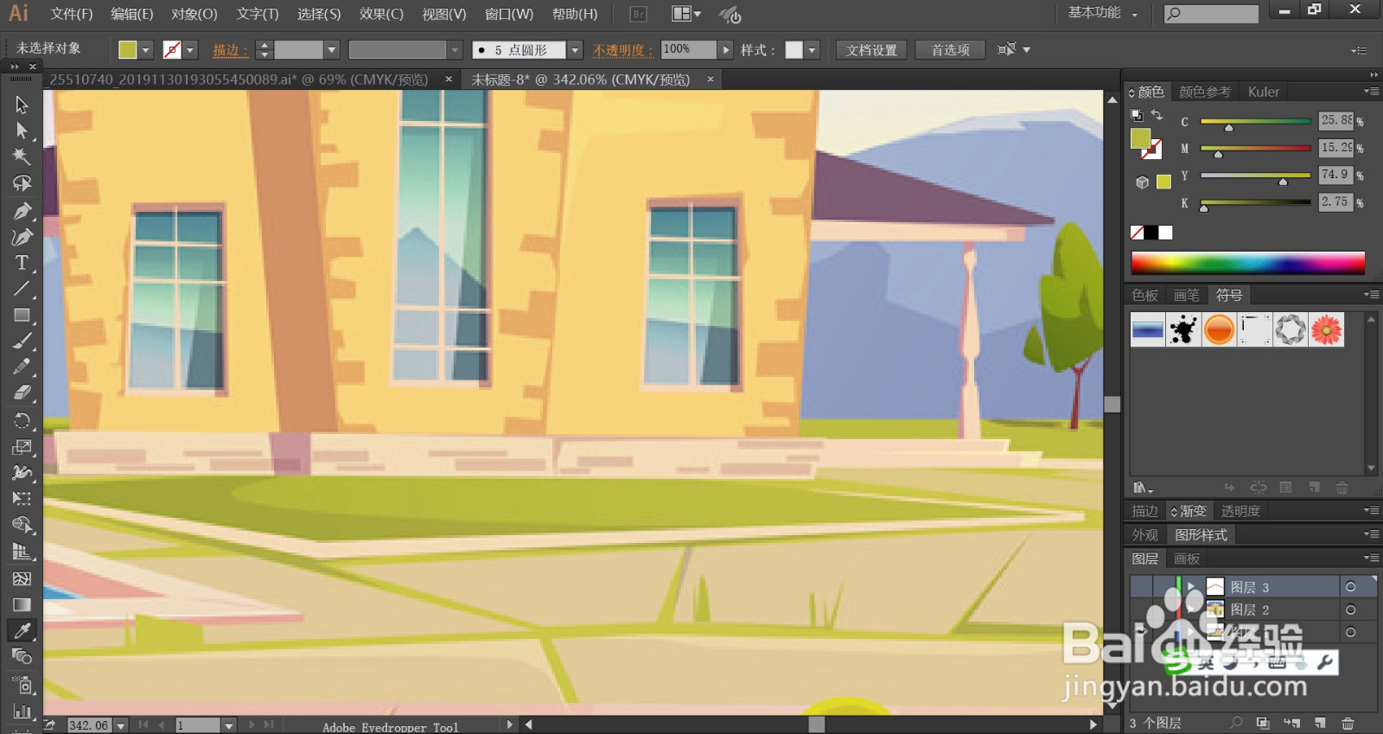Viewport: 1383px width, 734px height.
Task: Click the delete layer trash icon
Action: click(1348, 723)
